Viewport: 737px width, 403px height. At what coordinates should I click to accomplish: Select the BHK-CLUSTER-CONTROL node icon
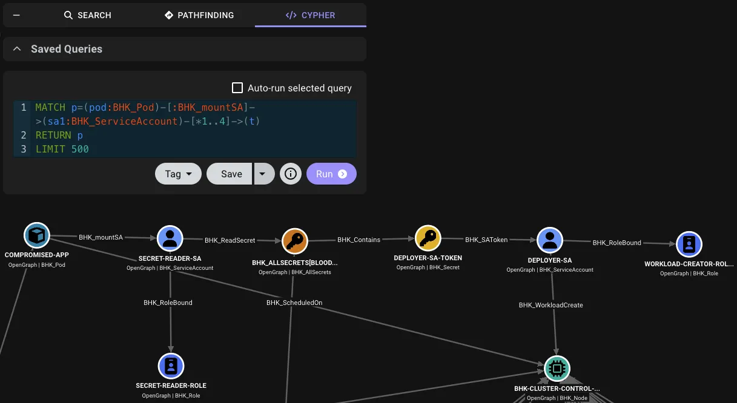coord(557,369)
